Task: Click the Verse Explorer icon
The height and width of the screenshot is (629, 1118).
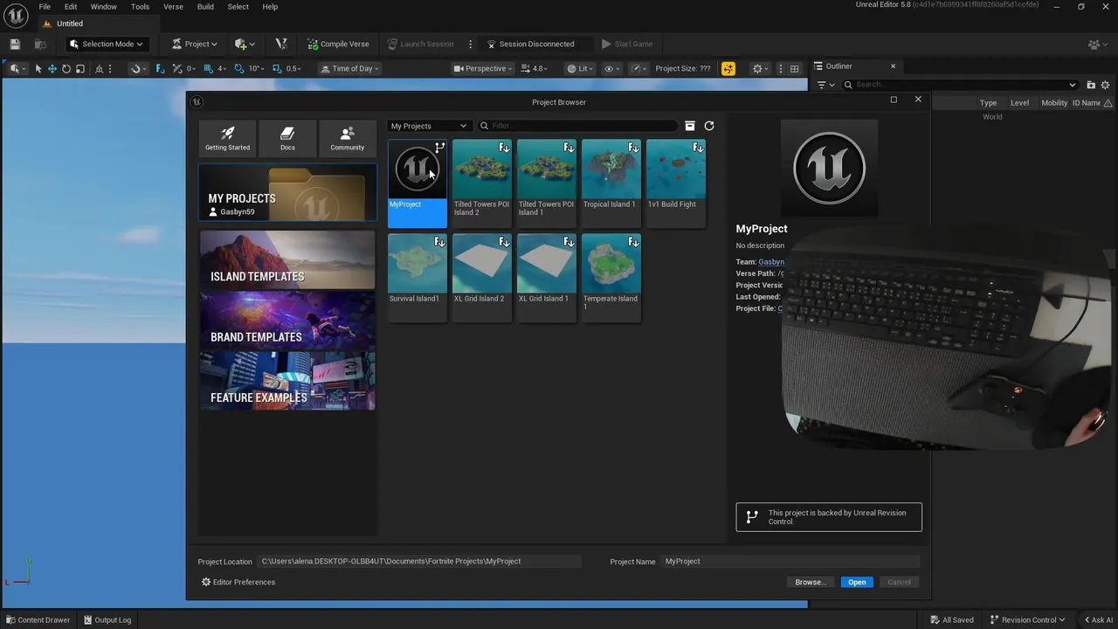Action: (x=281, y=44)
